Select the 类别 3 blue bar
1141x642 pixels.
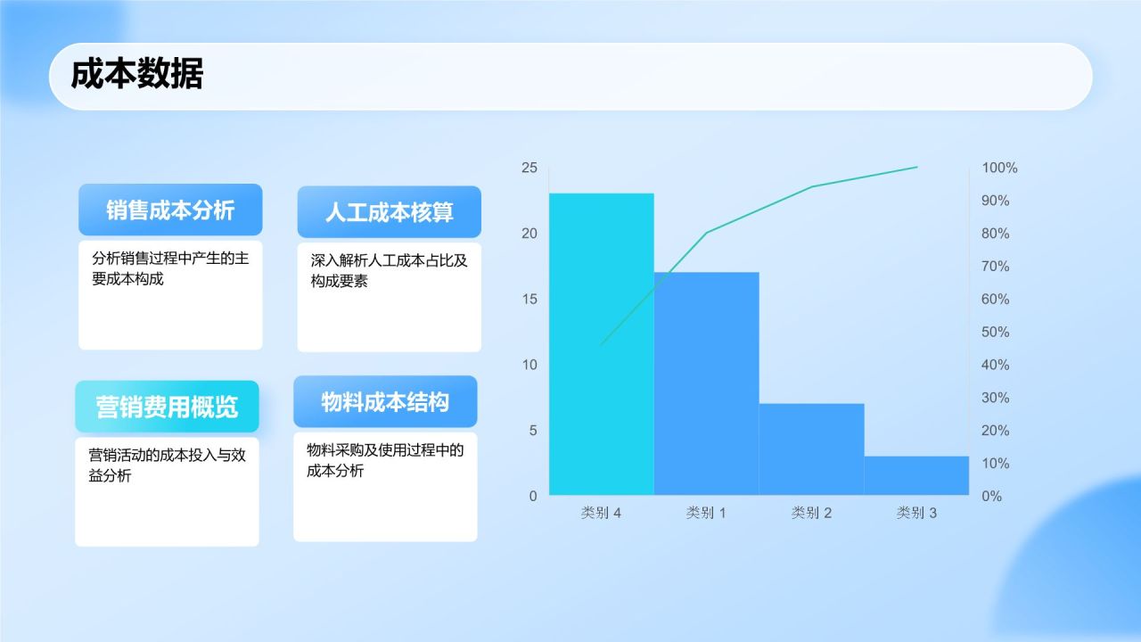pos(916,475)
